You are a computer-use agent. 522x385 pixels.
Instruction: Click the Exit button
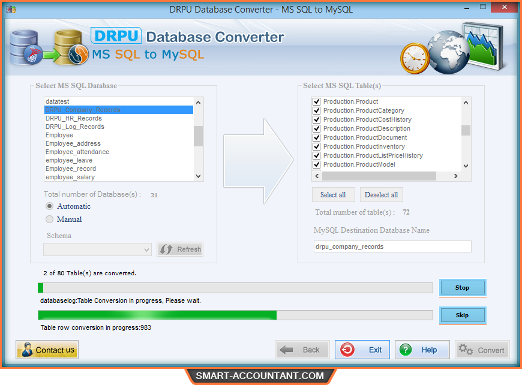pyautogui.click(x=362, y=350)
